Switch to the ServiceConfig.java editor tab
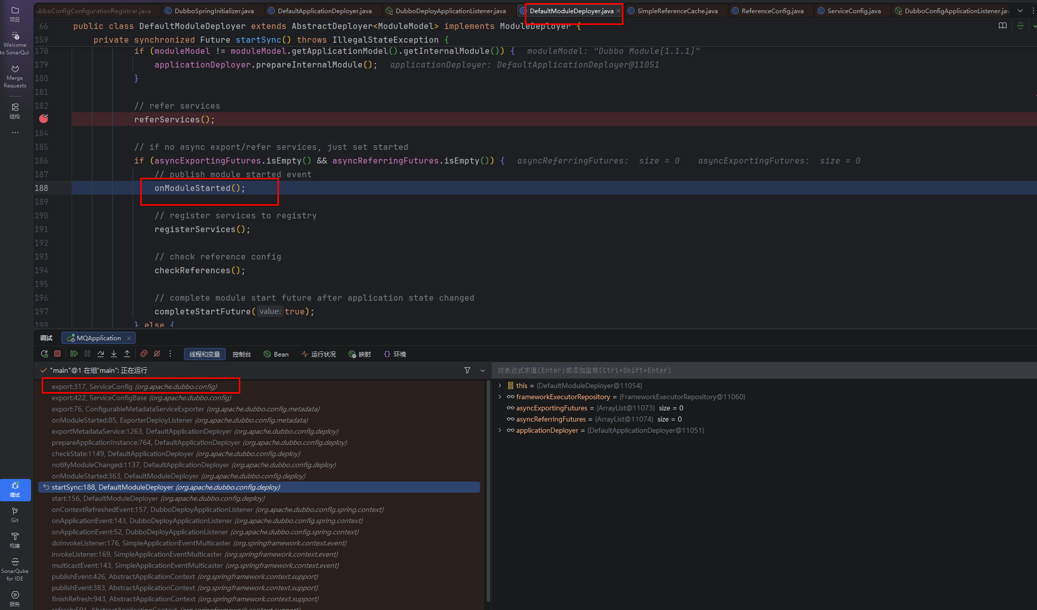This screenshot has height=610, width=1037. coord(854,11)
